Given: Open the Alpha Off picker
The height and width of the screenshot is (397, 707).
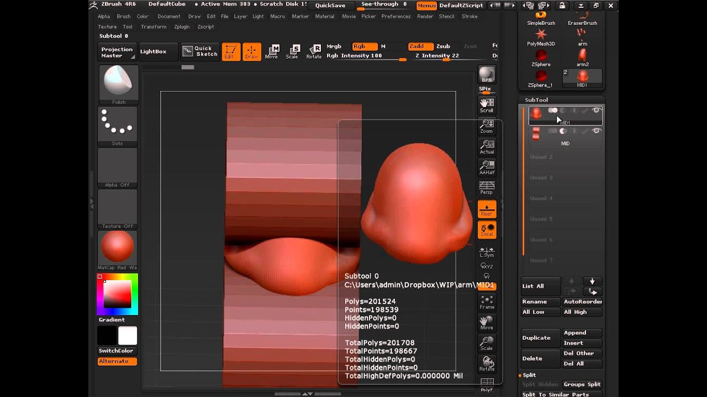Looking at the screenshot, I should (x=118, y=168).
